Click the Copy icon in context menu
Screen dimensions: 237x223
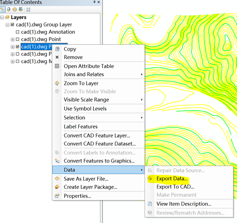click(57, 49)
